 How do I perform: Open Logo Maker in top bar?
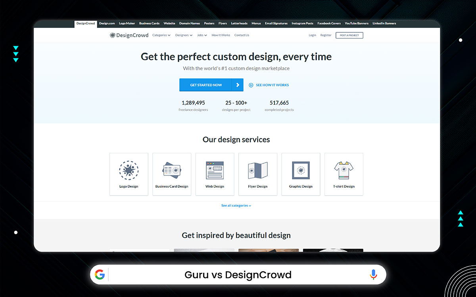coord(127,23)
